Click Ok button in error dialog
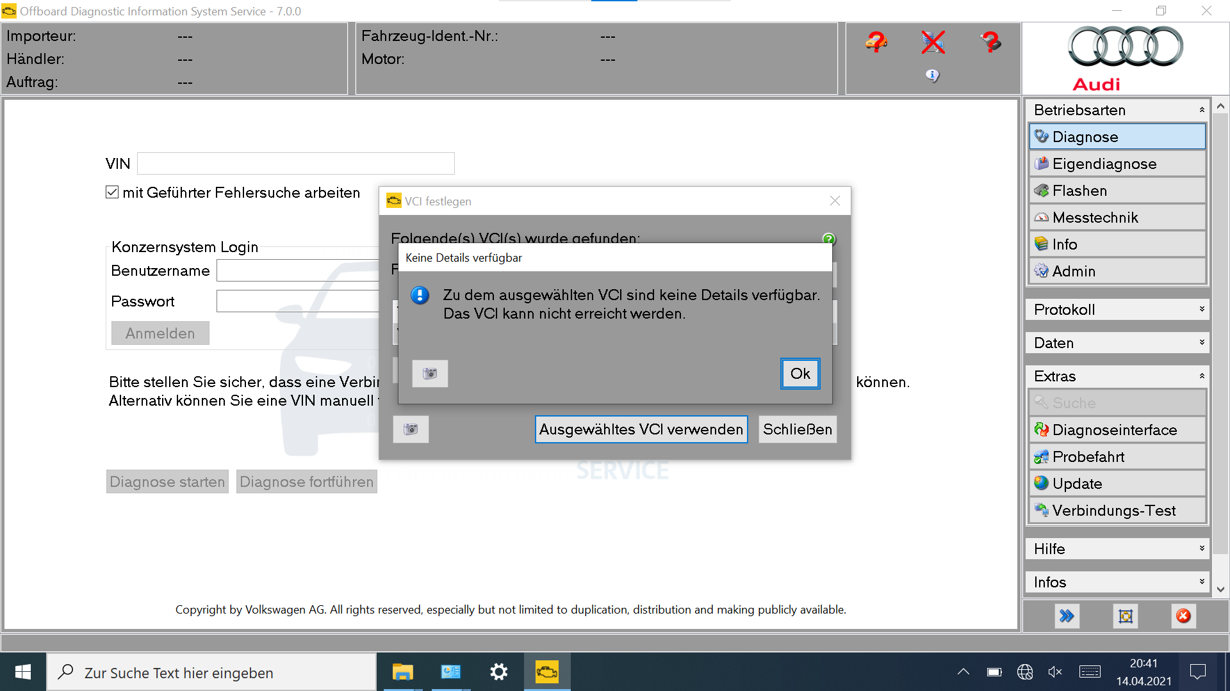This screenshot has height=691, width=1230. pos(799,372)
